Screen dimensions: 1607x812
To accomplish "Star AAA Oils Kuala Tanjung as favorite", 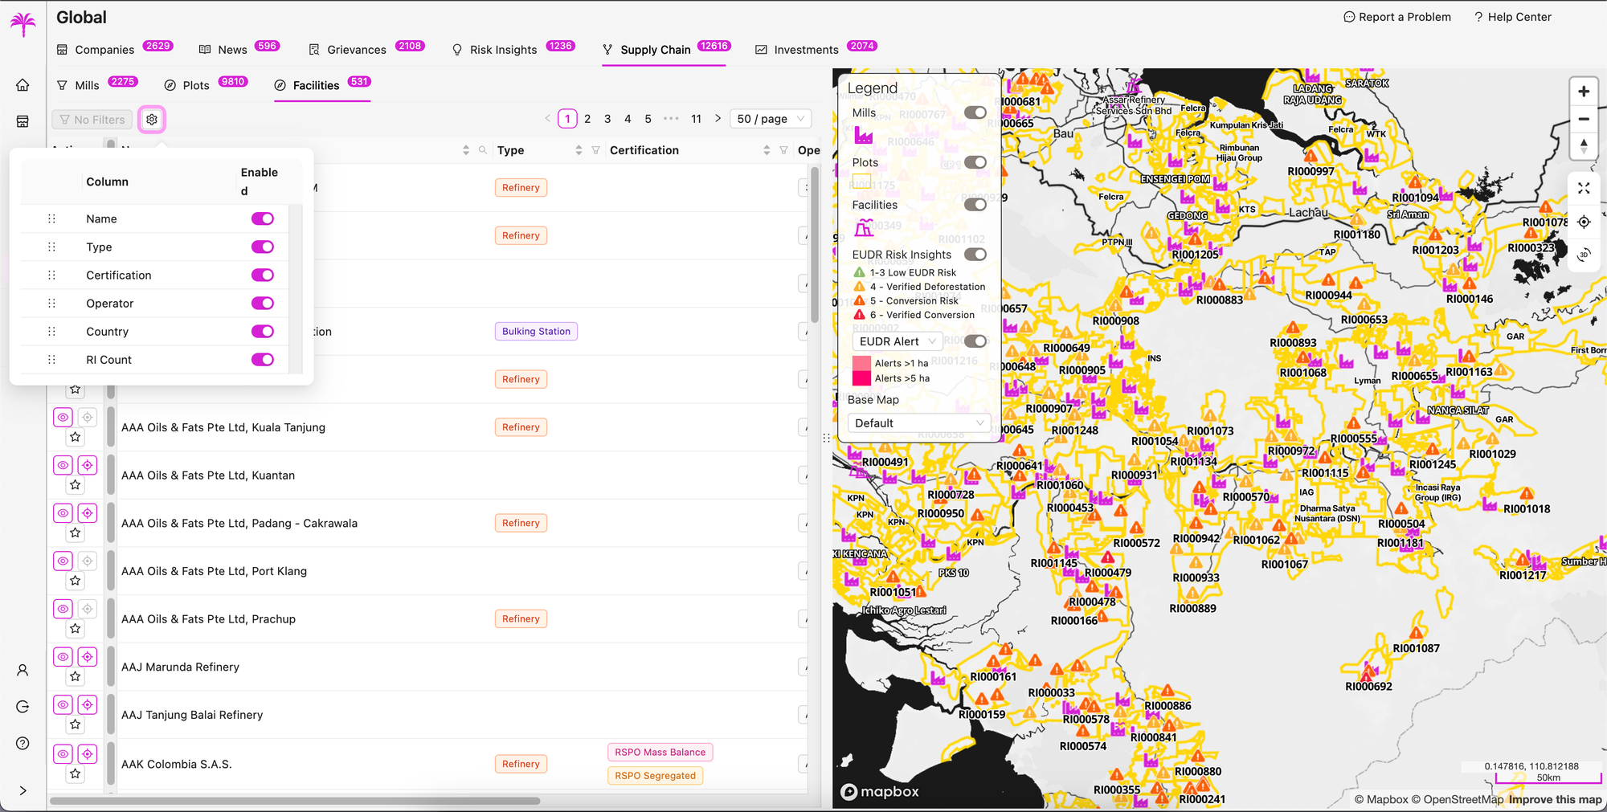I will (x=76, y=437).
